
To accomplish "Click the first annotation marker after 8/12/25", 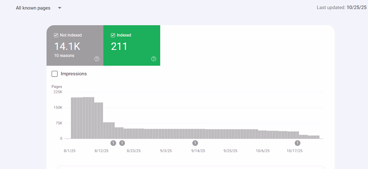I will pyautogui.click(x=113, y=143).
